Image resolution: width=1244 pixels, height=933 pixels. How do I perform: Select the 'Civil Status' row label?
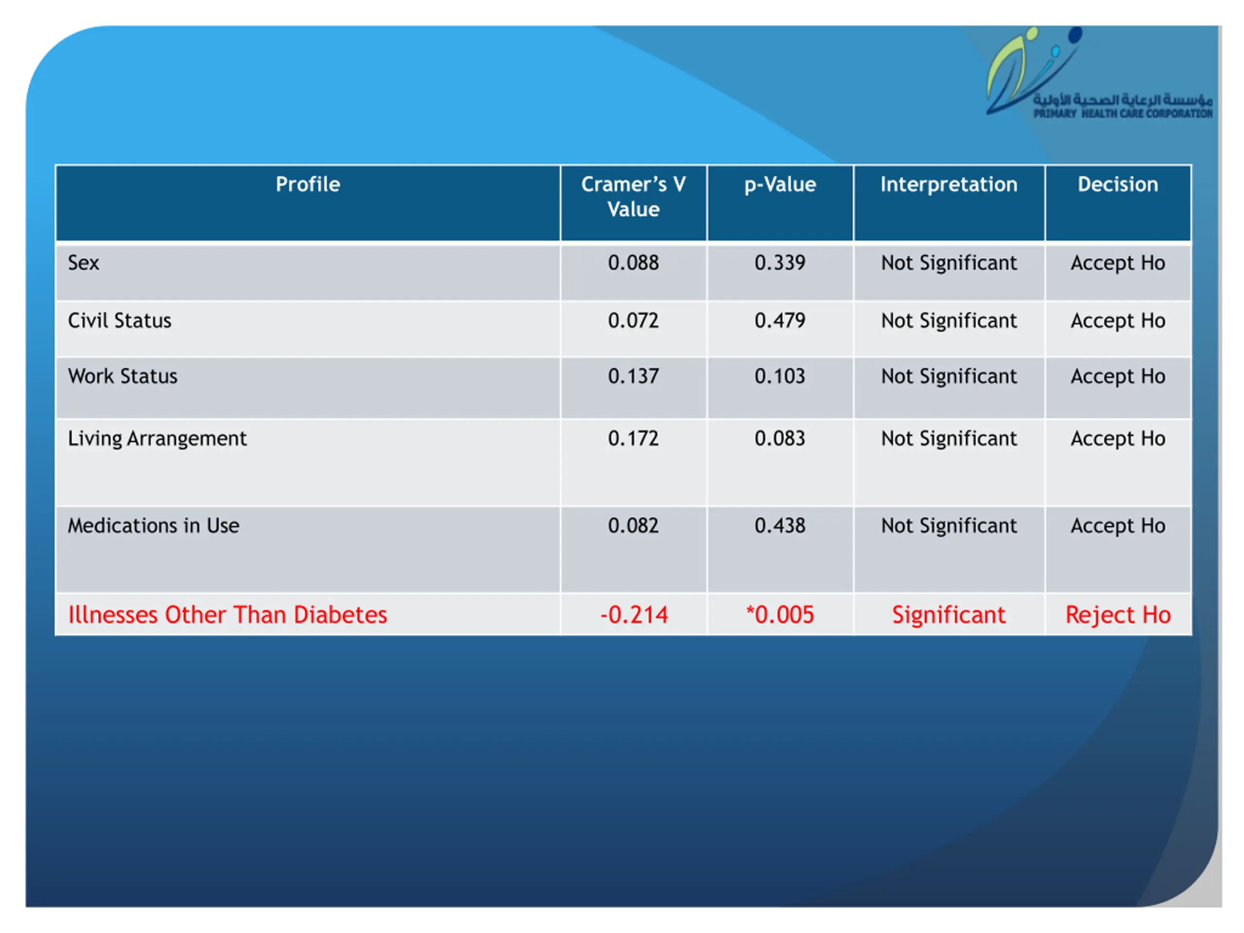[119, 321]
